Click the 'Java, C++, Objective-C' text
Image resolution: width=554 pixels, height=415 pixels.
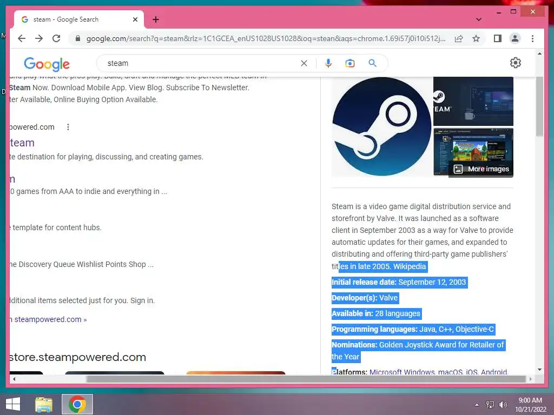click(456, 329)
